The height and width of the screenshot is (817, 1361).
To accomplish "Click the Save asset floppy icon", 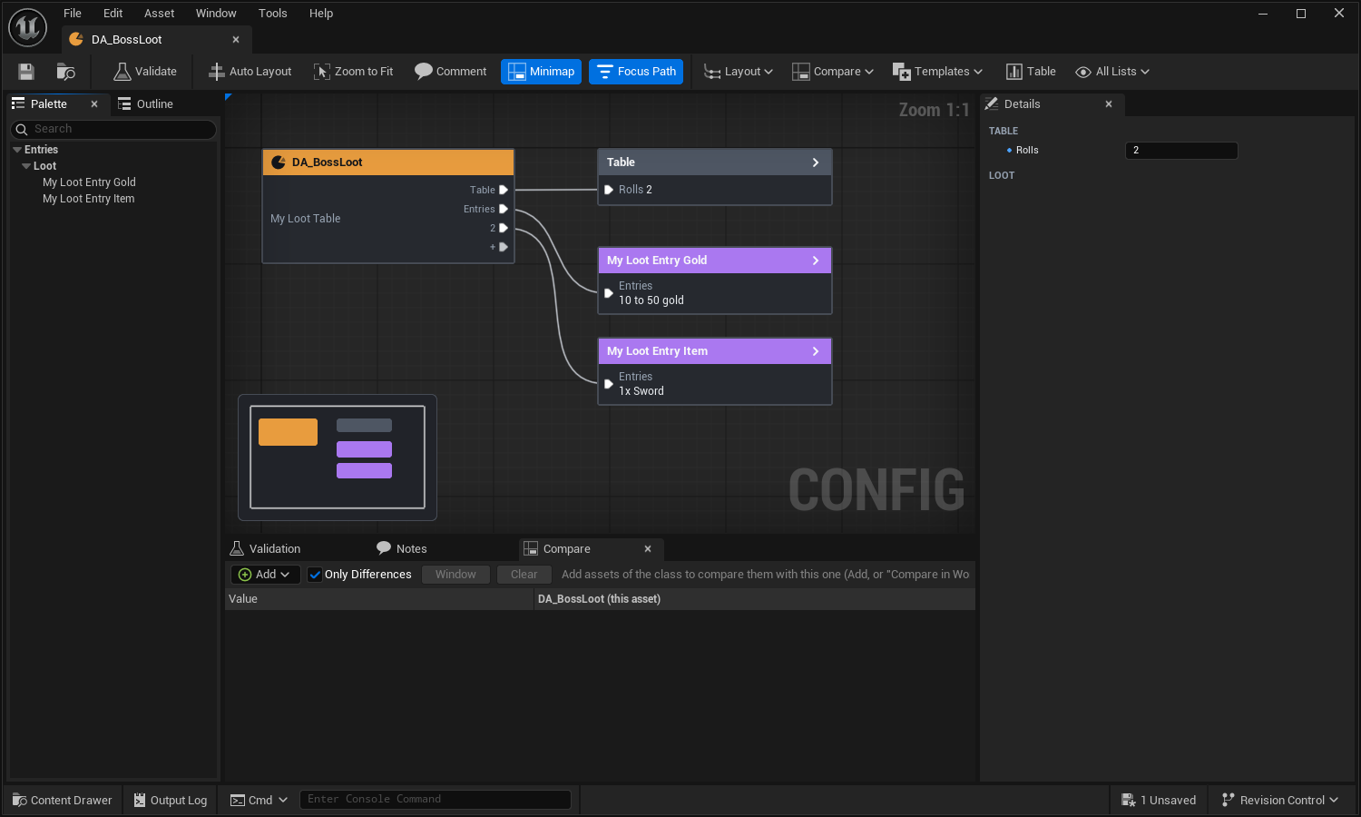I will coord(26,72).
